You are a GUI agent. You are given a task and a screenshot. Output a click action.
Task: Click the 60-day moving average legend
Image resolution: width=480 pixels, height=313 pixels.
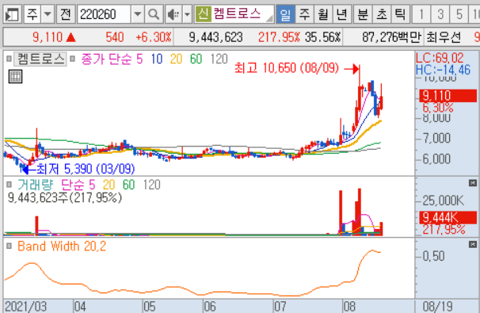coord(196,59)
